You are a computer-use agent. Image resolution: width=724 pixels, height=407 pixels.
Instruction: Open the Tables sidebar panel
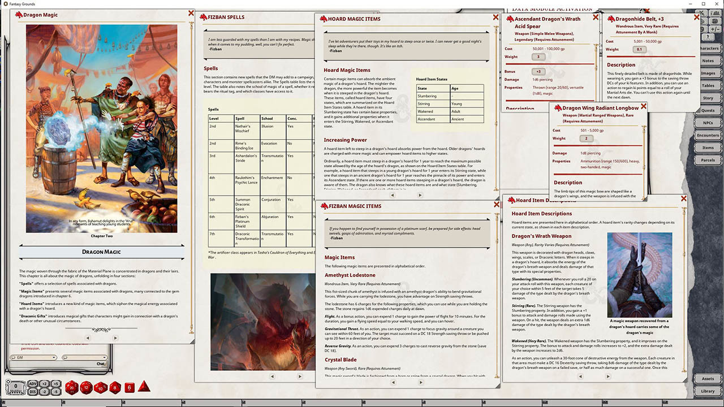[x=708, y=85]
